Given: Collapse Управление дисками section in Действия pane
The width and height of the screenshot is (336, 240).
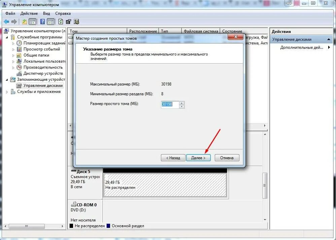Looking at the screenshot, I should point(329,39).
